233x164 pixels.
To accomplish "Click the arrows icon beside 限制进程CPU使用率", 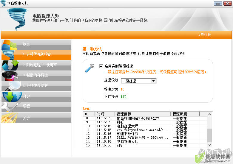I will point(10,65).
